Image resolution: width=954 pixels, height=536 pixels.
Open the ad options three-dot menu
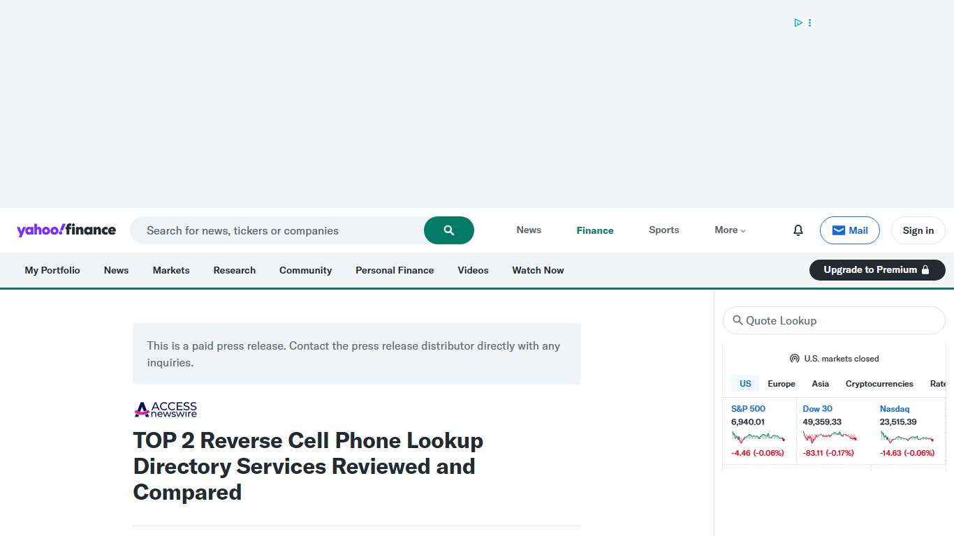pos(809,22)
